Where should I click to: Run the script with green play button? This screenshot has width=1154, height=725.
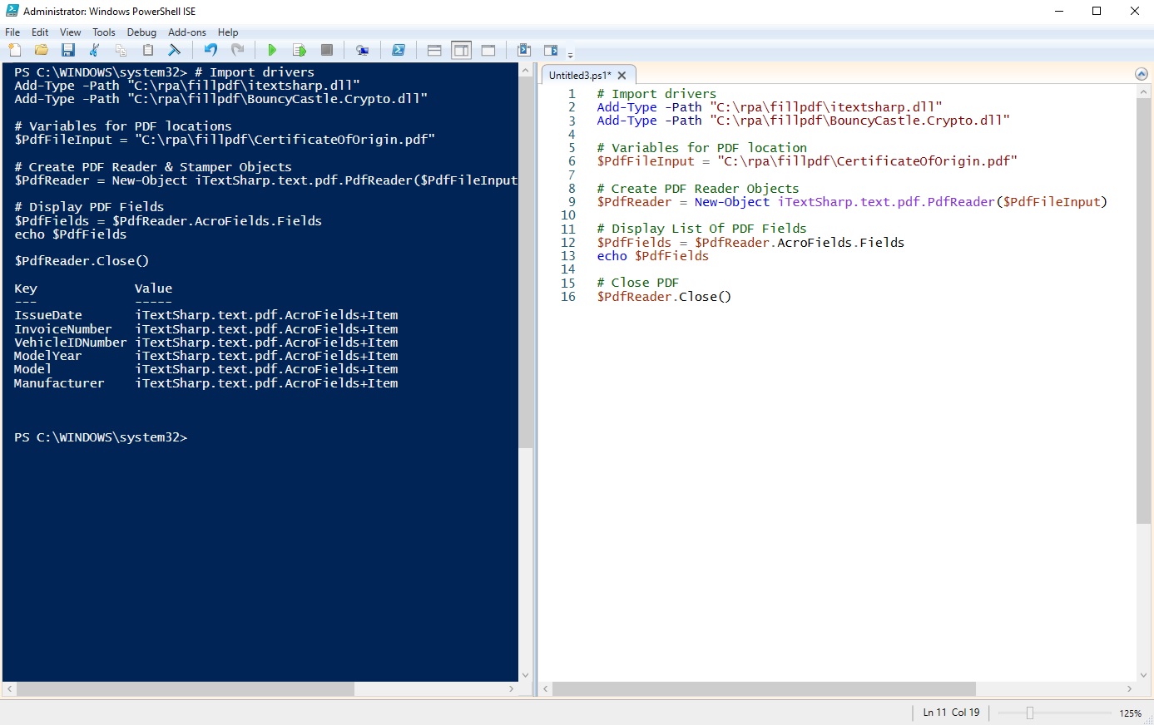tap(271, 51)
